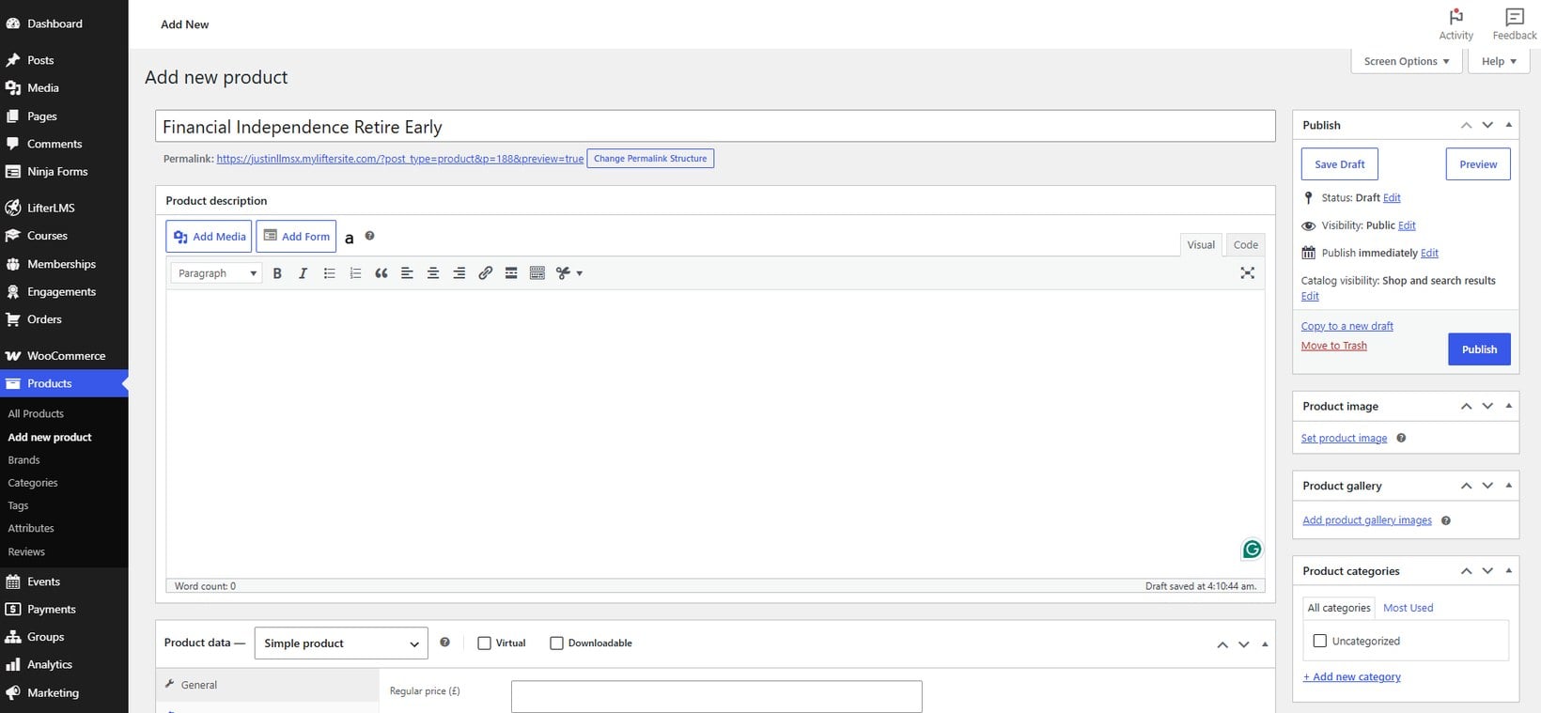Insert or edit a link
Viewport: 1541px width, 713px height.
click(x=485, y=273)
